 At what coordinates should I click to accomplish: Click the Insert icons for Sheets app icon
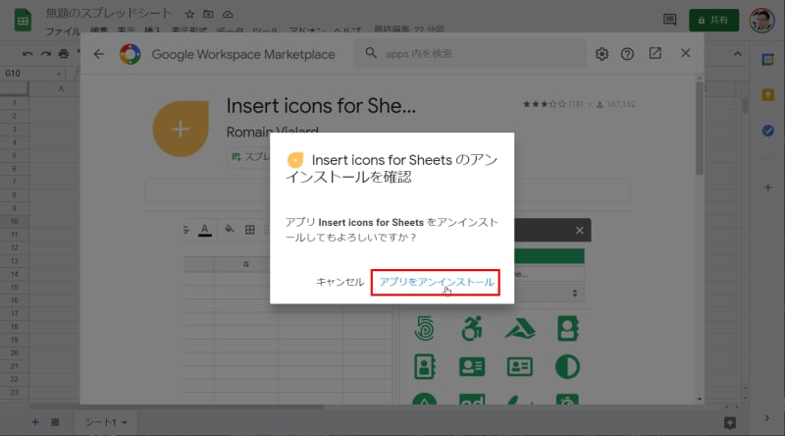click(181, 129)
